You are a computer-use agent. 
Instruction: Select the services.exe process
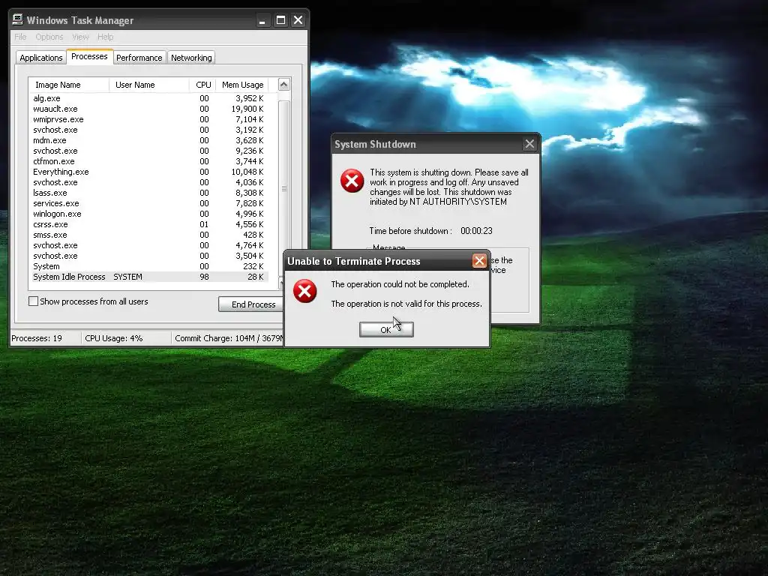(148, 203)
